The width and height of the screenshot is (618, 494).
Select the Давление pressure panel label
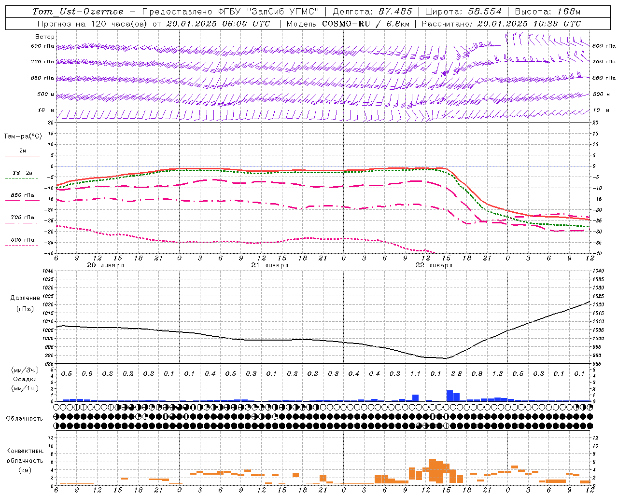25,298
